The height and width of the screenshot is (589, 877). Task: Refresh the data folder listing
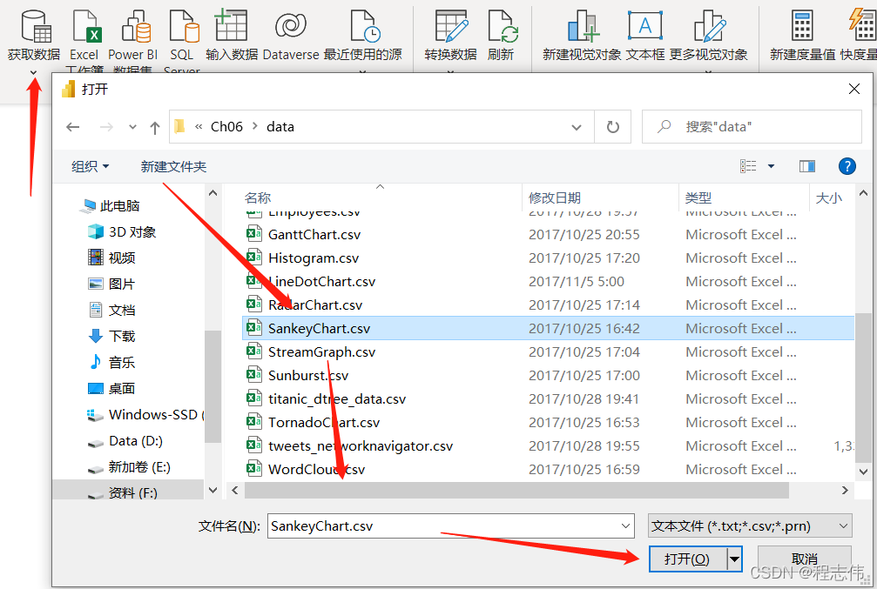[613, 127]
